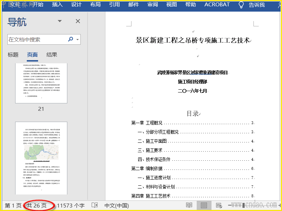Viewport: 282px width, 211px height.
Task: Click the text 武陵源杨家界景区刘家檐游道建设项目
Action: pos(192,72)
